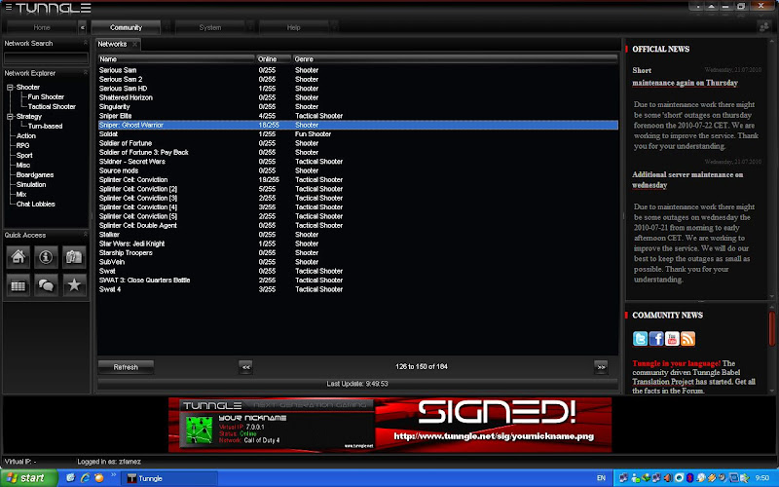Open the Home menu tab
The height and width of the screenshot is (487, 779).
point(42,28)
